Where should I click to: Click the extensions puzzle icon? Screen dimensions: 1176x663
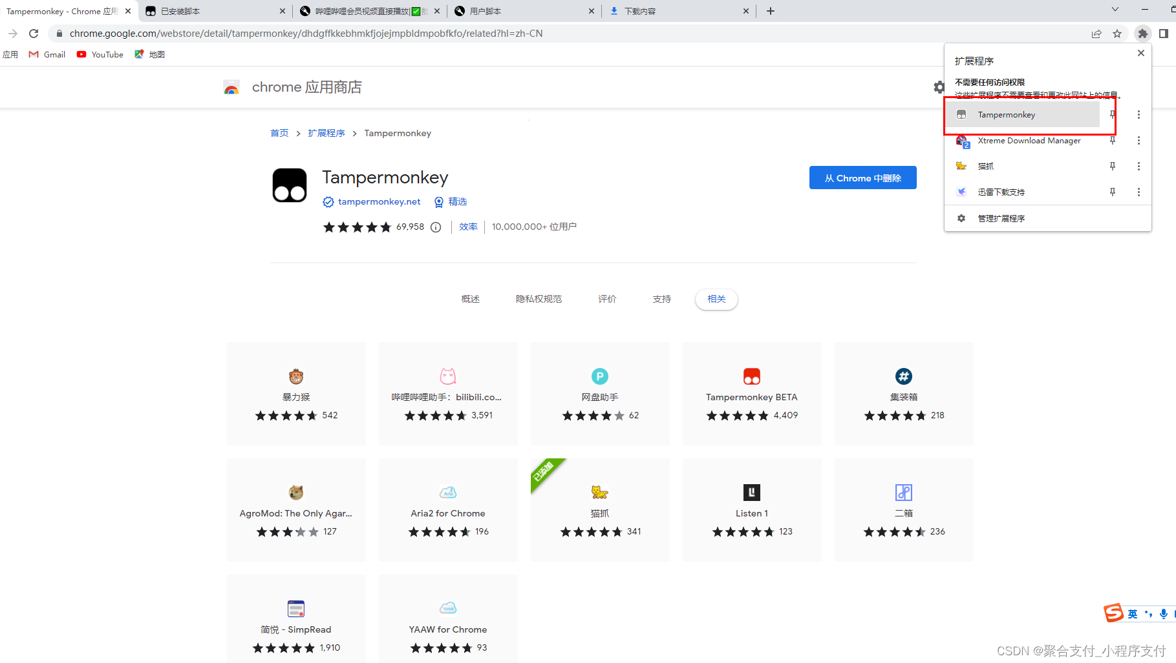(x=1142, y=34)
